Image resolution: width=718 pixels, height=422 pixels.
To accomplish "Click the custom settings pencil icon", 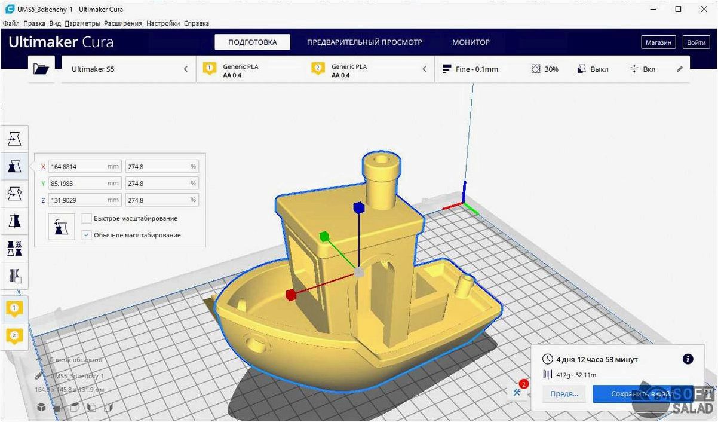I will pyautogui.click(x=679, y=69).
